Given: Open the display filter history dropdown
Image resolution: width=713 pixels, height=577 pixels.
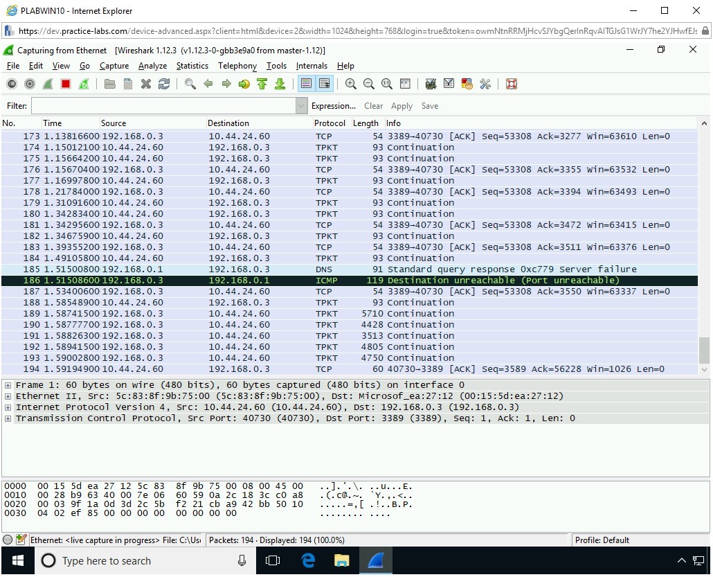Looking at the screenshot, I should 301,106.
